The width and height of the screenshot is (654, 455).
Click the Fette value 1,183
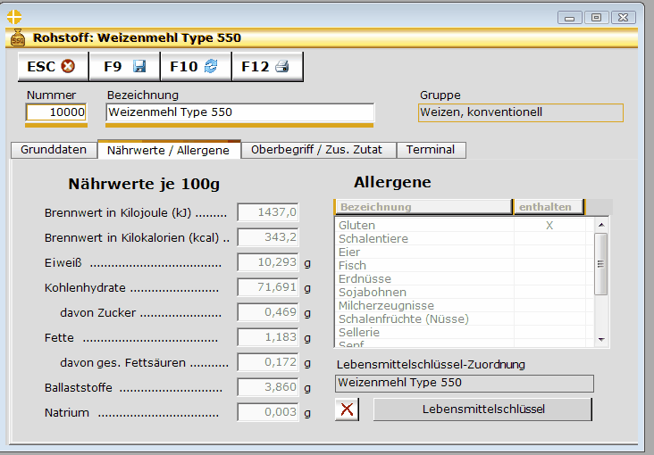tap(268, 337)
